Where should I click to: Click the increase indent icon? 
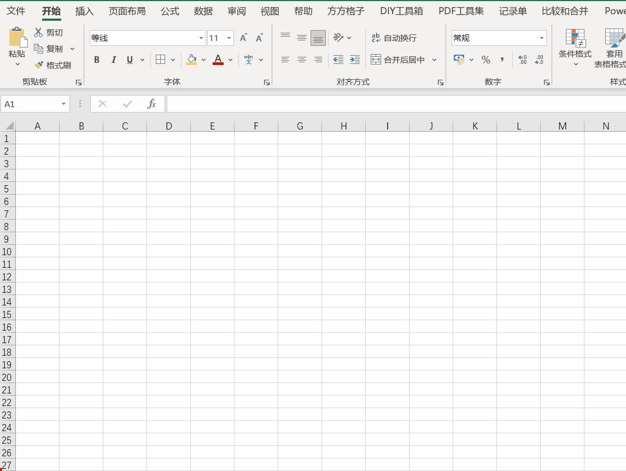[x=355, y=60]
